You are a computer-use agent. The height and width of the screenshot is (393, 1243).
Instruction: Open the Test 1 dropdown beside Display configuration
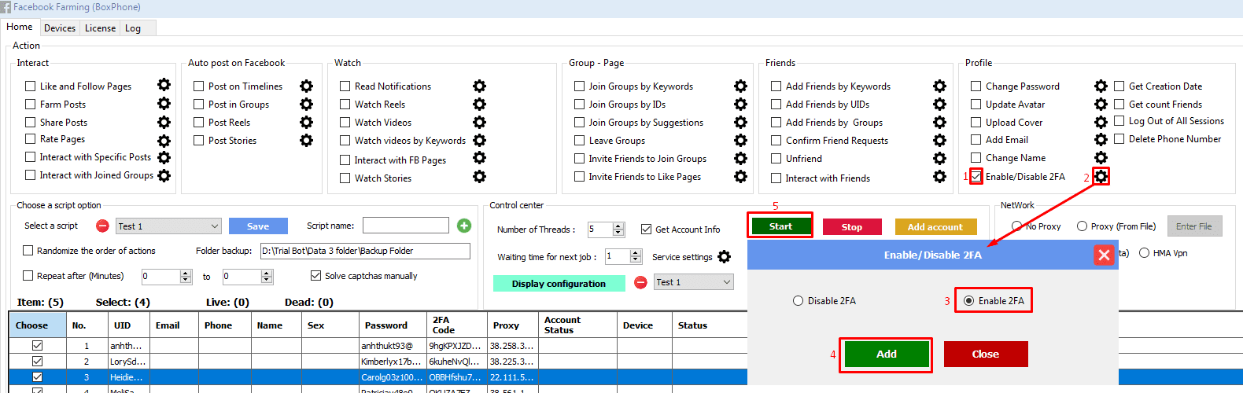694,282
